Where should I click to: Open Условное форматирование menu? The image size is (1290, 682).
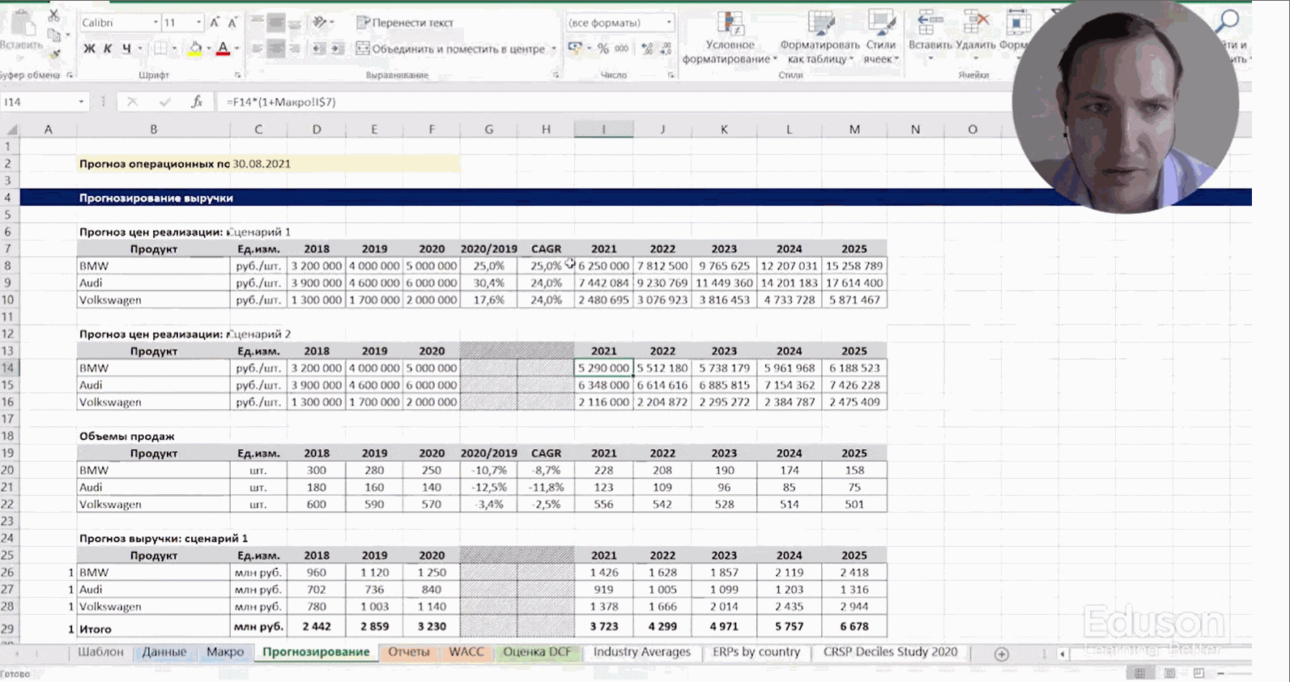tap(730, 37)
